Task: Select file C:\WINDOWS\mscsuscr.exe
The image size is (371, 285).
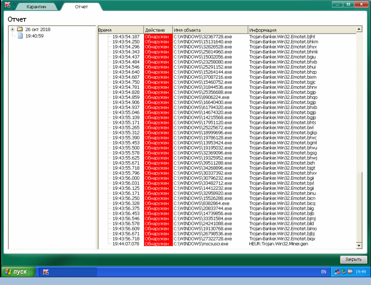Action: pos(201,244)
